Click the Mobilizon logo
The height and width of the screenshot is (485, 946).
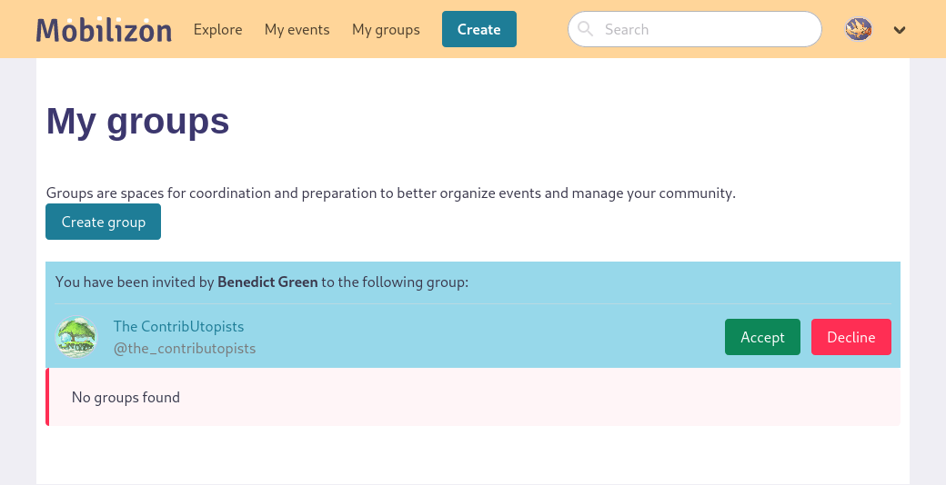pyautogui.click(x=104, y=30)
